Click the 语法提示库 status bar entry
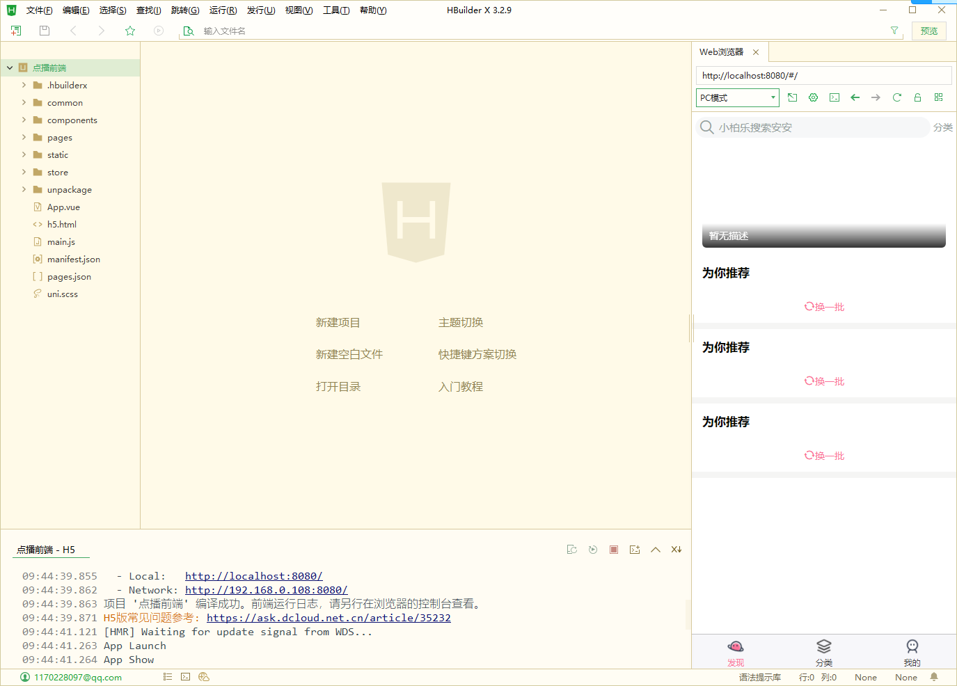This screenshot has width=957, height=686. coord(760,678)
